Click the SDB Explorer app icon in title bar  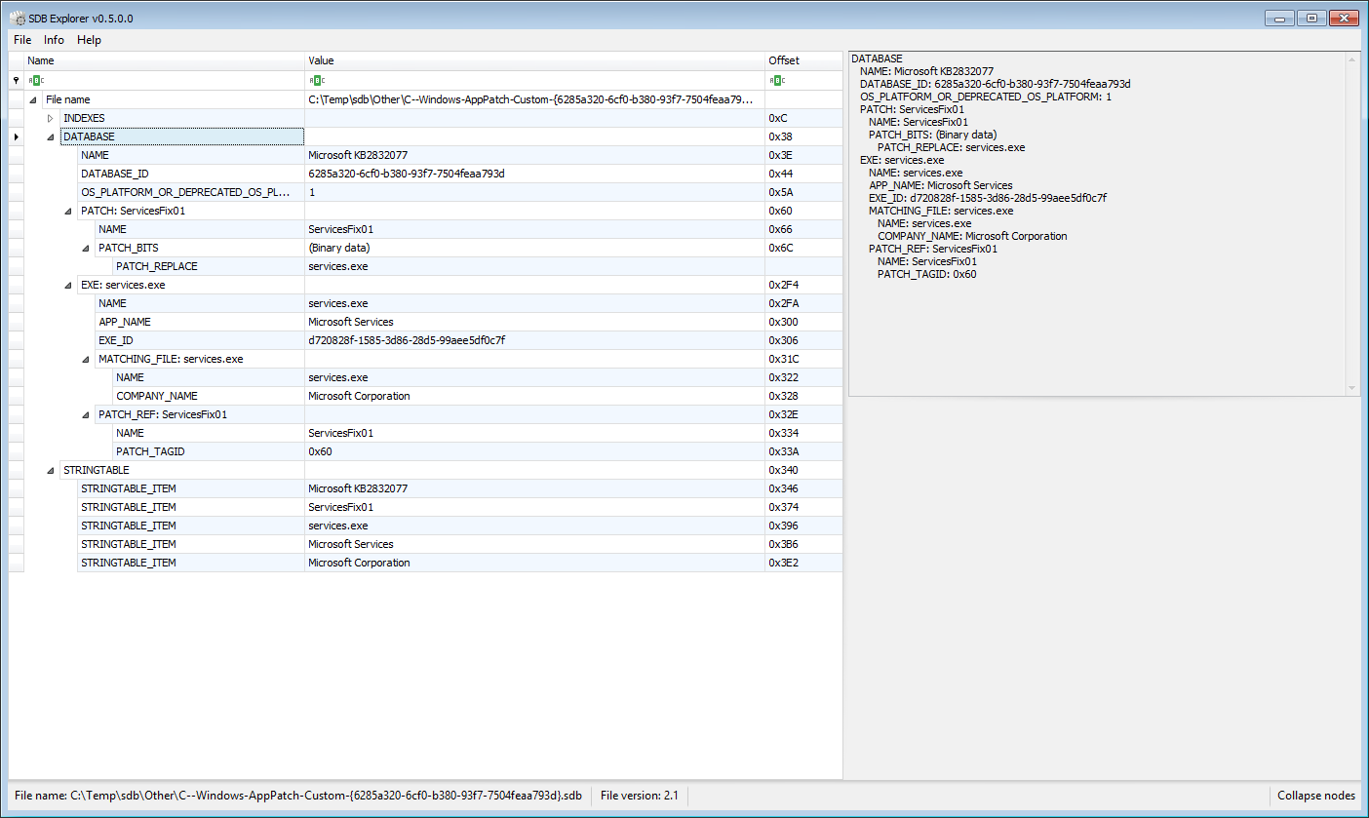(x=18, y=19)
